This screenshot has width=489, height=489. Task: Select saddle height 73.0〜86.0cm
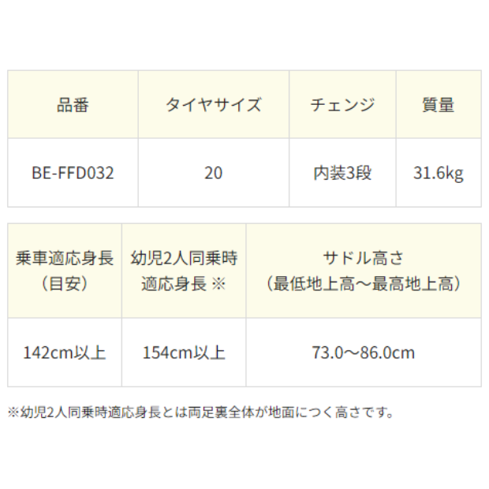[x=363, y=353]
